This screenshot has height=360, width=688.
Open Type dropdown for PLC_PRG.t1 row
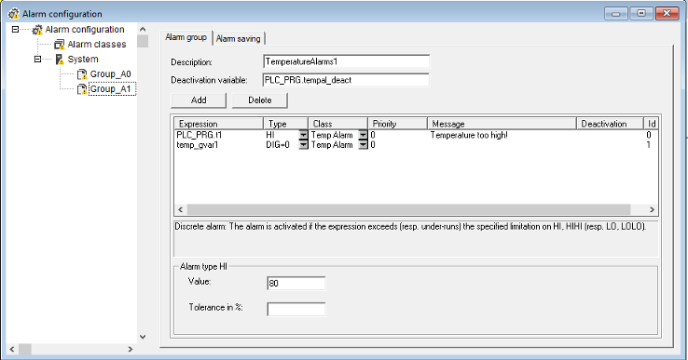click(x=303, y=135)
